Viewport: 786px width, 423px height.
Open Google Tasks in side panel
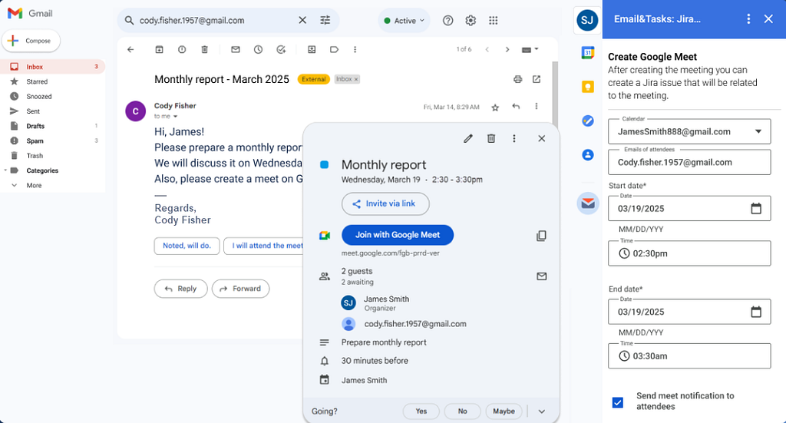[587, 121]
